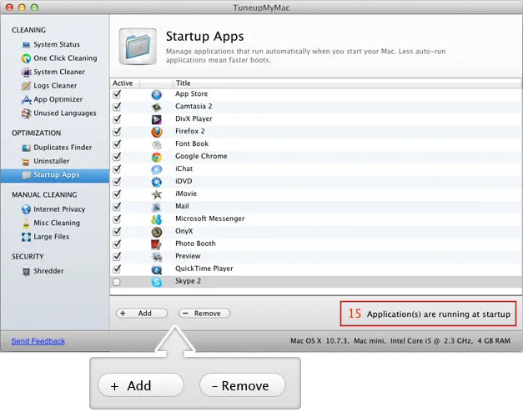The width and height of the screenshot is (523, 412).
Task: Click the Microsoft Messenger app icon
Action: point(157,219)
